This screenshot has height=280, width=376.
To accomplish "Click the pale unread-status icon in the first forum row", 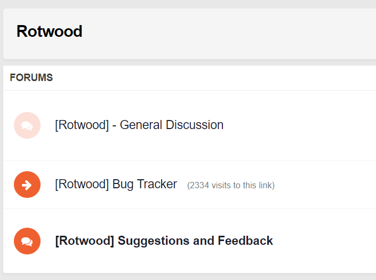I will [27, 125].
